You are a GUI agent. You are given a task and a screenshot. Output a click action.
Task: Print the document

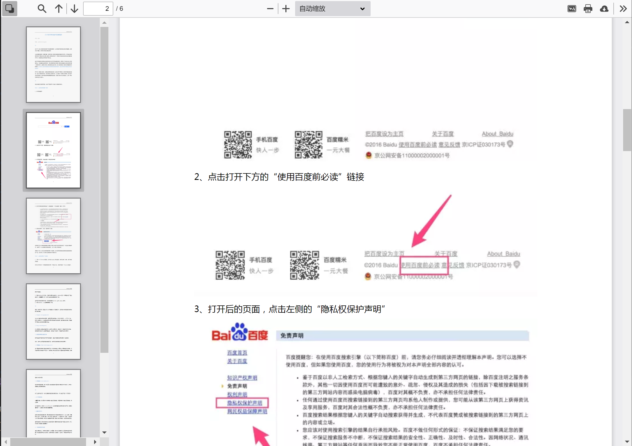point(588,9)
